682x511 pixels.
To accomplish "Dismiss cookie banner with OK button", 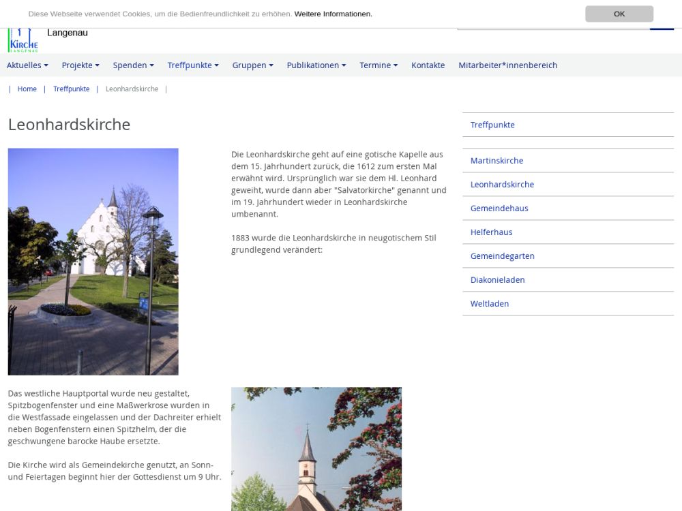I will click(619, 14).
